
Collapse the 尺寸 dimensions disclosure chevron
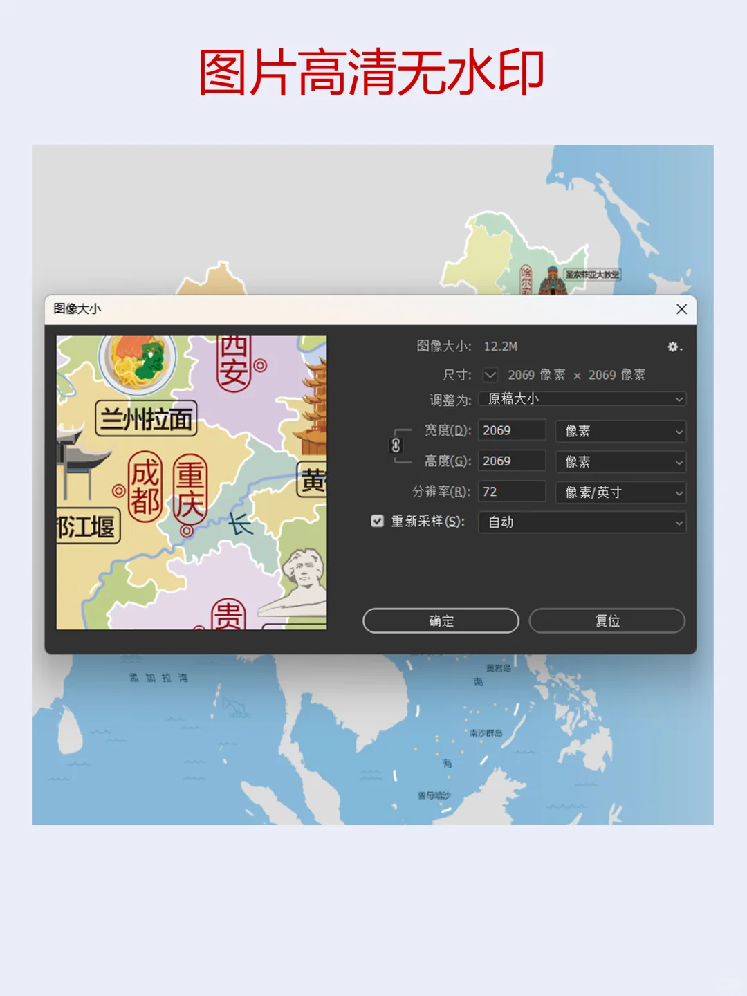[492, 376]
